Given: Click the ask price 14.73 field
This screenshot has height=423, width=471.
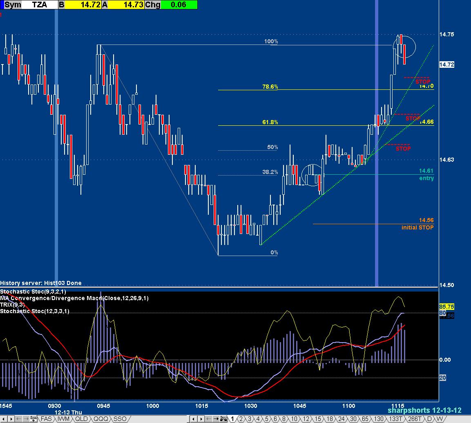Looking at the screenshot, I should pyautogui.click(x=126, y=4).
